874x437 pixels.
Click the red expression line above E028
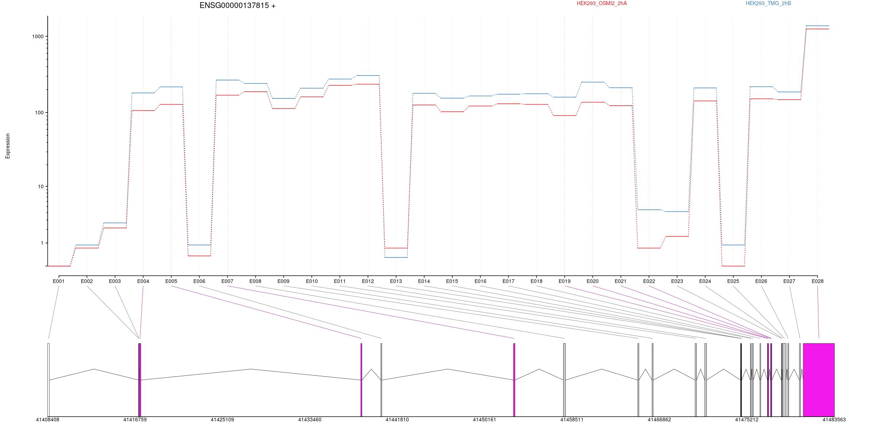pyautogui.click(x=818, y=29)
